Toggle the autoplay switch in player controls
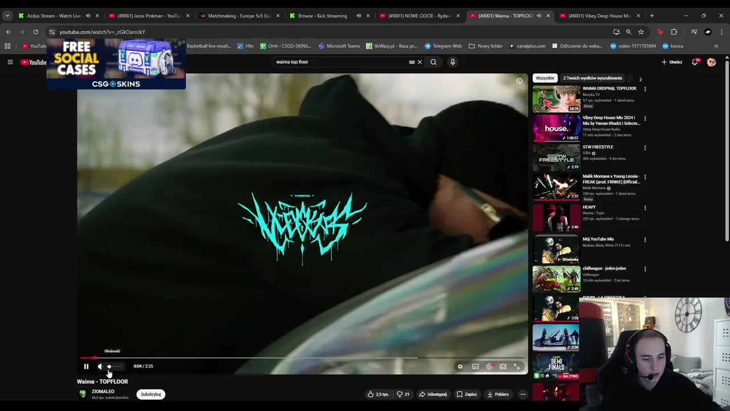Image resolution: width=730 pixels, height=411 pixels. point(460,366)
